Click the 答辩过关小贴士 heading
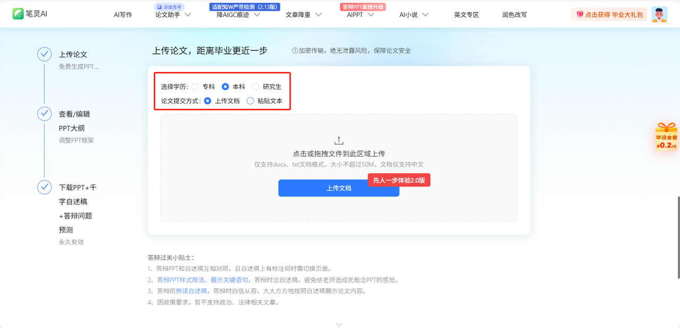680x328 pixels. coord(171,258)
